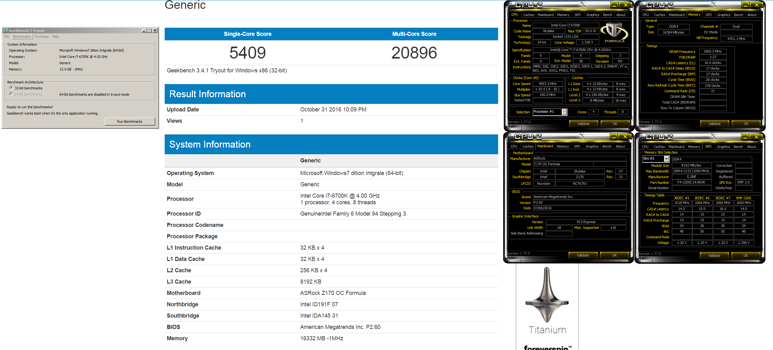Open Graphics tab in CPU-Z Motherboard window
This screenshot has width=773, height=350.
click(592, 146)
